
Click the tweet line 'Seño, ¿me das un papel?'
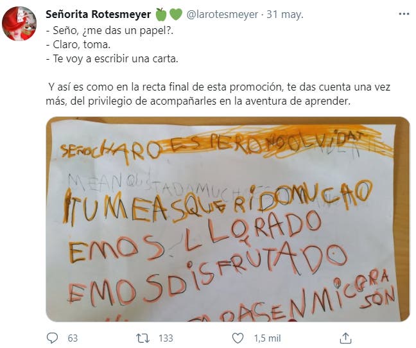click(x=110, y=31)
